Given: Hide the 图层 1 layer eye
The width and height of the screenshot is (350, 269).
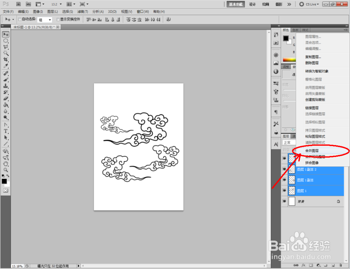Looking at the screenshot, I should [x=284, y=190].
